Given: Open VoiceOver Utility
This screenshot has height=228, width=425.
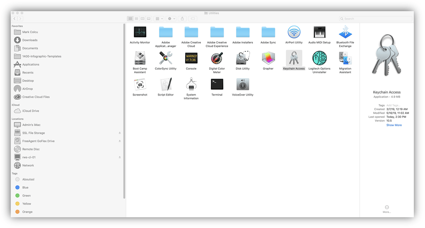Looking at the screenshot, I should pyautogui.click(x=243, y=84).
